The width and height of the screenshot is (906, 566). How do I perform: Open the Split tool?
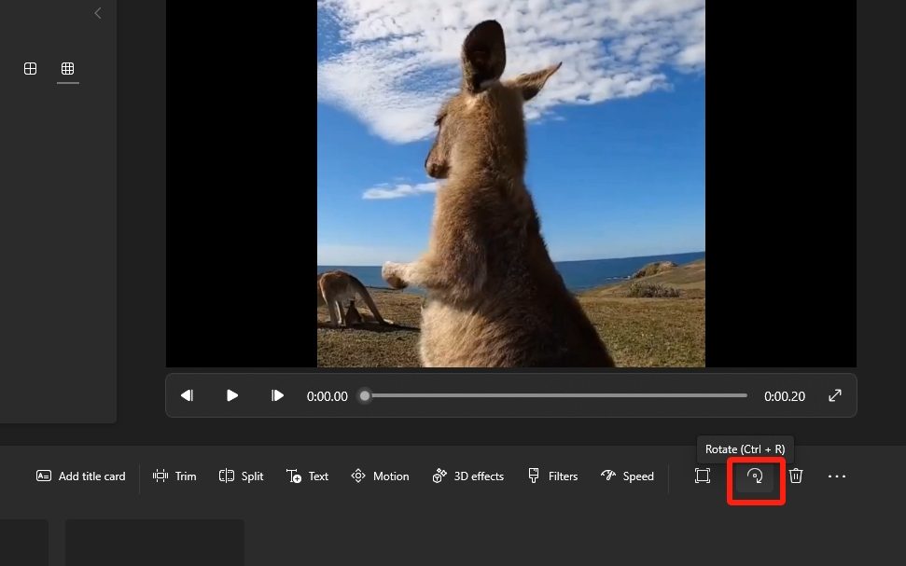pyautogui.click(x=240, y=476)
